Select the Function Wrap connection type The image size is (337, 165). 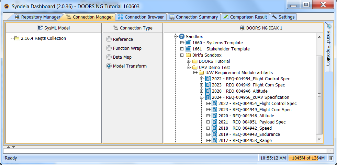point(109,48)
